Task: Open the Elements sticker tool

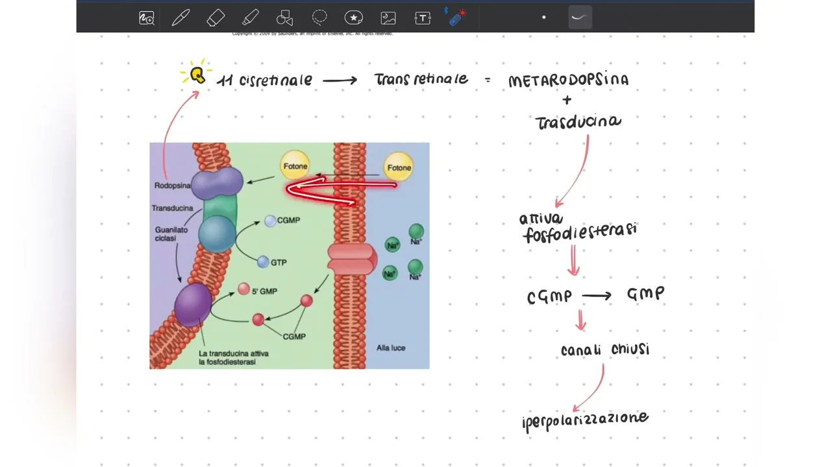Action: [x=354, y=18]
